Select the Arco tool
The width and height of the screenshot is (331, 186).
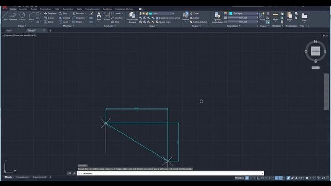32,16
